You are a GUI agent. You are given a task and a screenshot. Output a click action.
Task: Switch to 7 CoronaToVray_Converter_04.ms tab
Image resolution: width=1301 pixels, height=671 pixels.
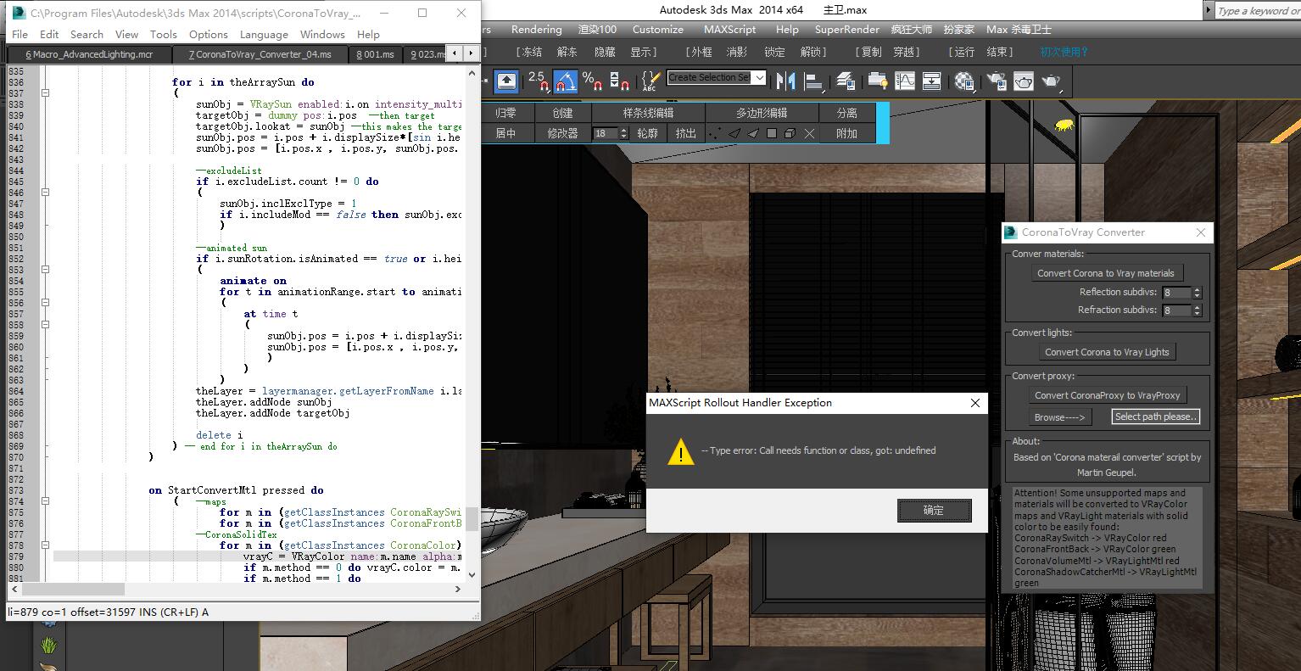tap(260, 54)
